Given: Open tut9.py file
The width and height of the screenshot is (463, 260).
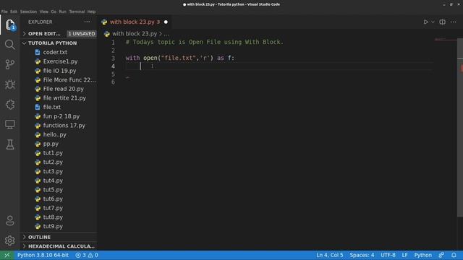Looking at the screenshot, I should tap(53, 226).
